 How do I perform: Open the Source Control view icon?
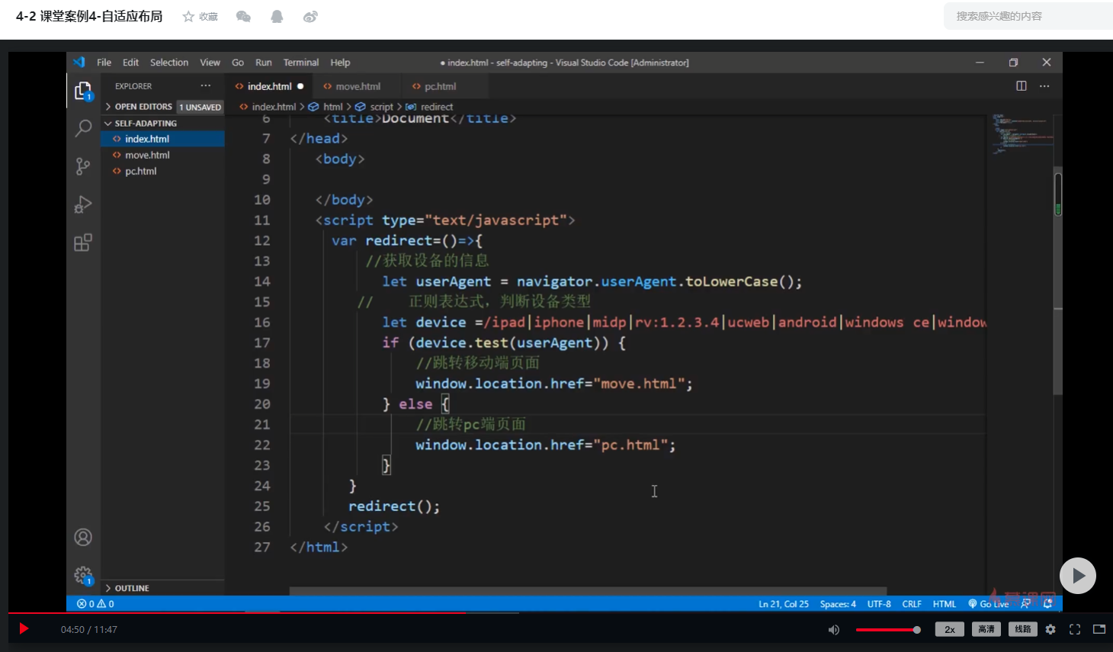click(x=83, y=166)
